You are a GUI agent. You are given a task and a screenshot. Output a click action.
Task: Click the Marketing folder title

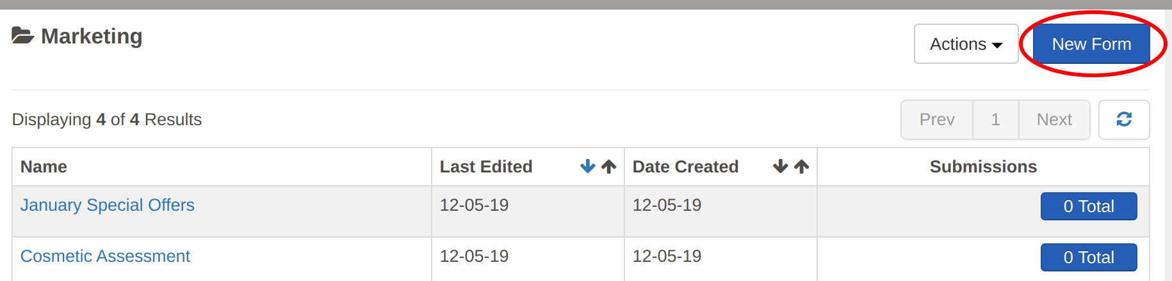pyautogui.click(x=92, y=36)
